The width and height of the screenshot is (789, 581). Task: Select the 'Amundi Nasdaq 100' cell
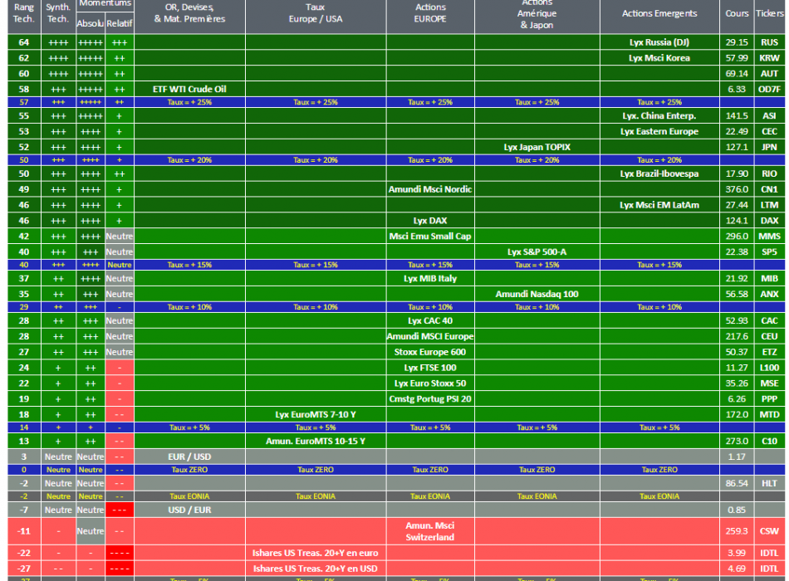537,294
